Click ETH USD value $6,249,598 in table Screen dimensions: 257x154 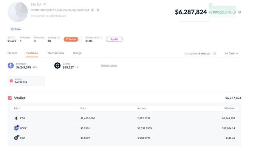229,118
